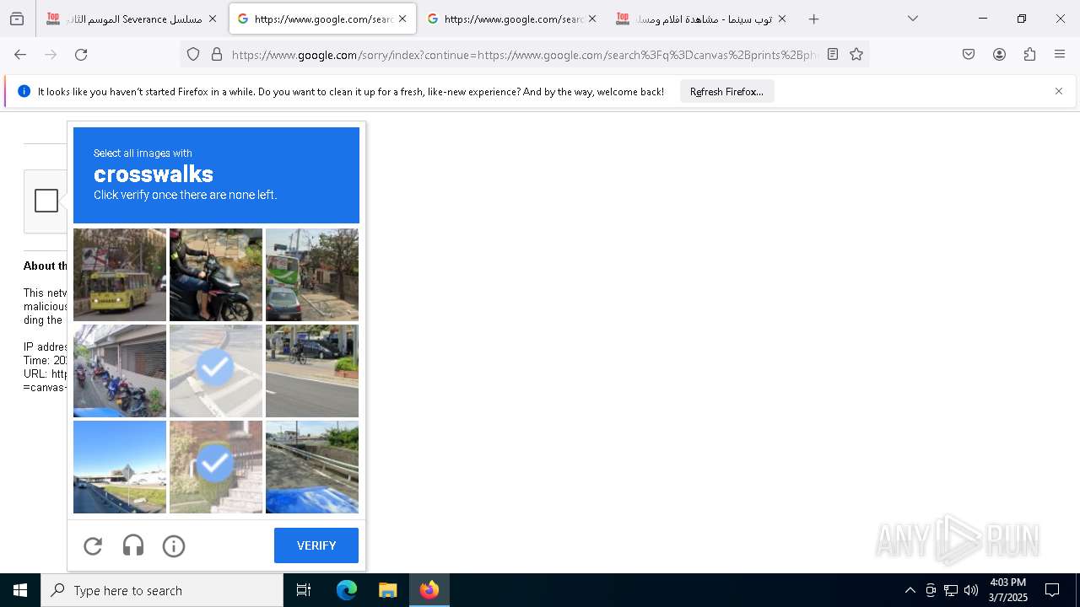Open Windows Start menu
Image resolution: width=1080 pixels, height=607 pixels.
20,590
